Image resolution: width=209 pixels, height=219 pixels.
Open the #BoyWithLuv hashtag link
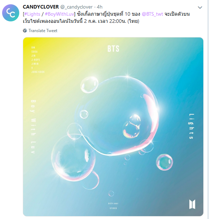pos(59,14)
